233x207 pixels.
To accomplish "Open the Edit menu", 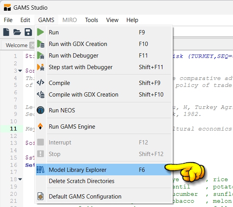I will click(x=25, y=20).
